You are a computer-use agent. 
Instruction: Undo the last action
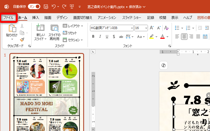pyautogui.click(x=53, y=6)
